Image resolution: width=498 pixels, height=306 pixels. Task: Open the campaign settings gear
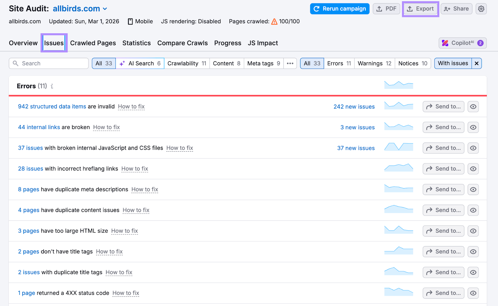point(481,9)
